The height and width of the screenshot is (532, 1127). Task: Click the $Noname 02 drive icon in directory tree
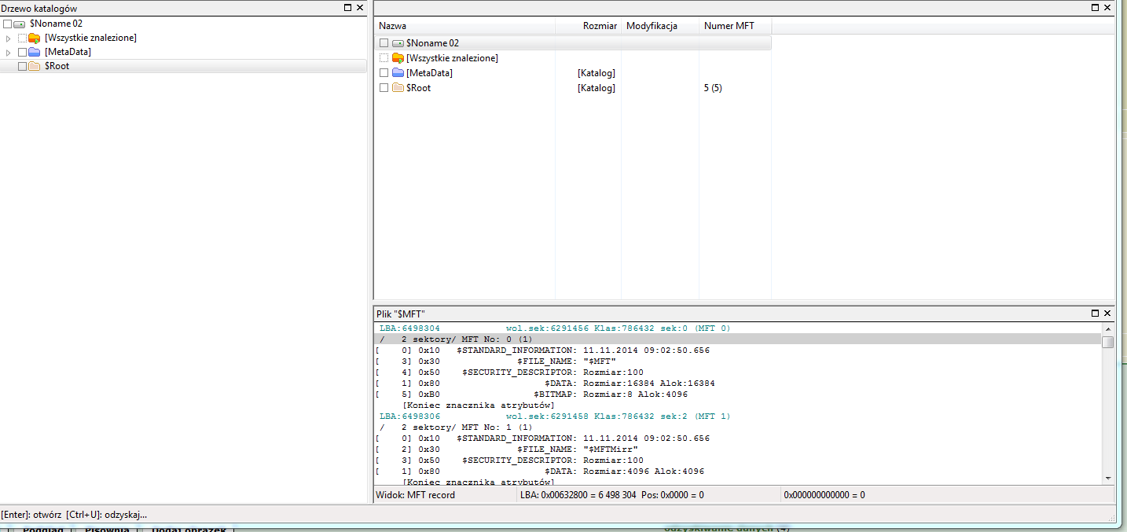point(20,24)
